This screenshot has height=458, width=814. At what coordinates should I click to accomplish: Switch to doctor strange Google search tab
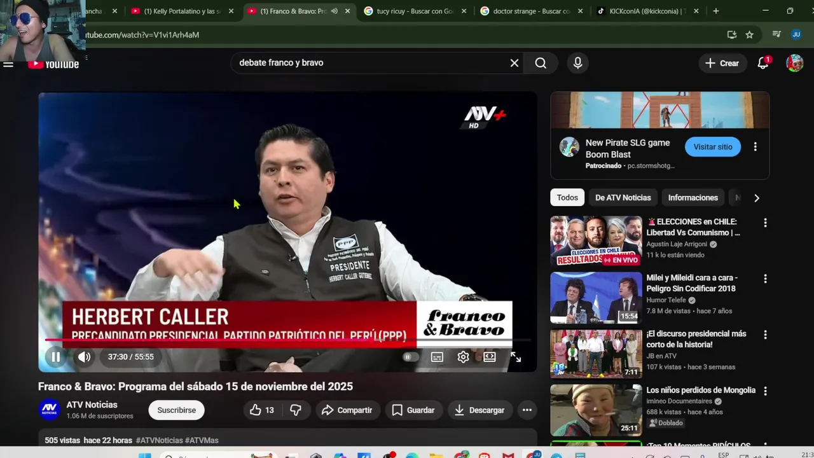pyautogui.click(x=531, y=11)
